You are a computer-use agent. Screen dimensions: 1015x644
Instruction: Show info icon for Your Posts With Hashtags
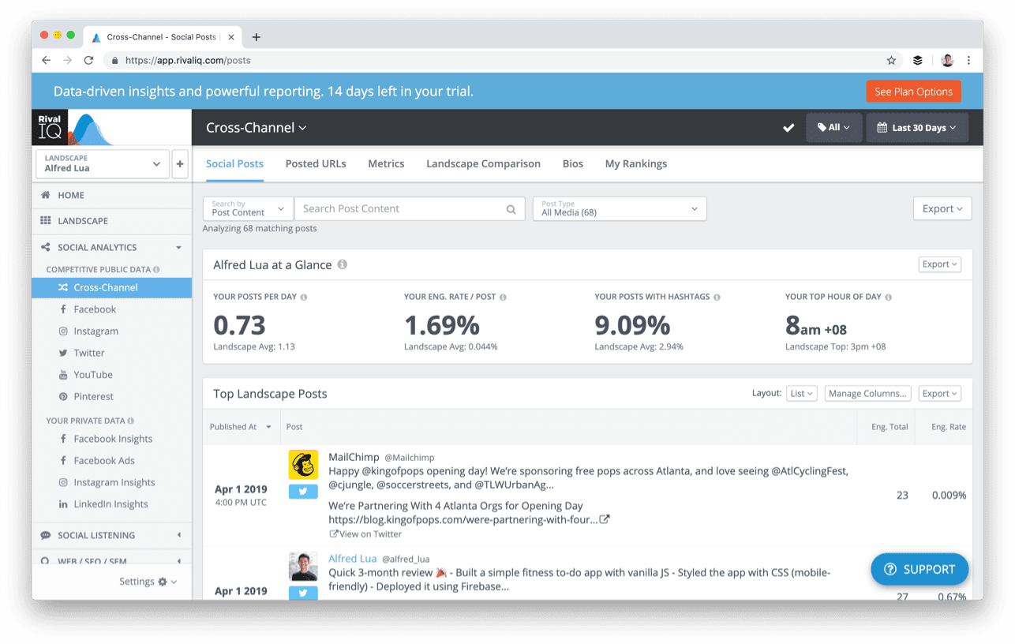coord(717,298)
